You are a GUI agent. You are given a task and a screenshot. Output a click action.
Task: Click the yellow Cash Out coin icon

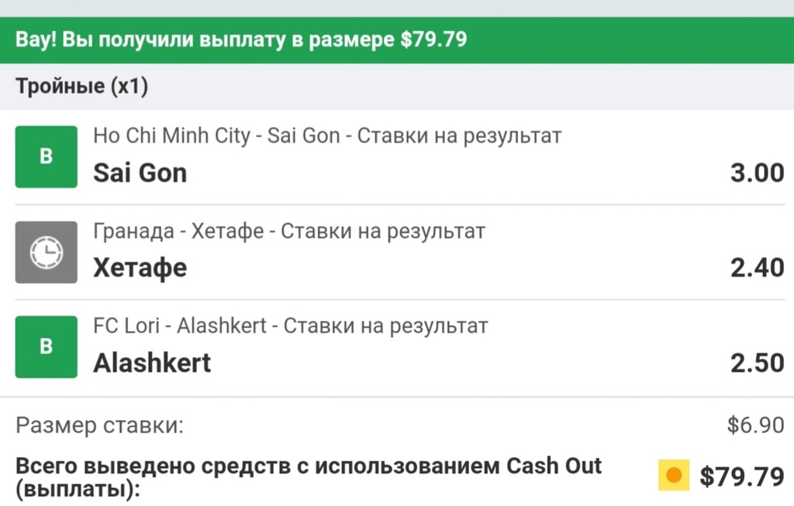pyautogui.click(x=673, y=475)
